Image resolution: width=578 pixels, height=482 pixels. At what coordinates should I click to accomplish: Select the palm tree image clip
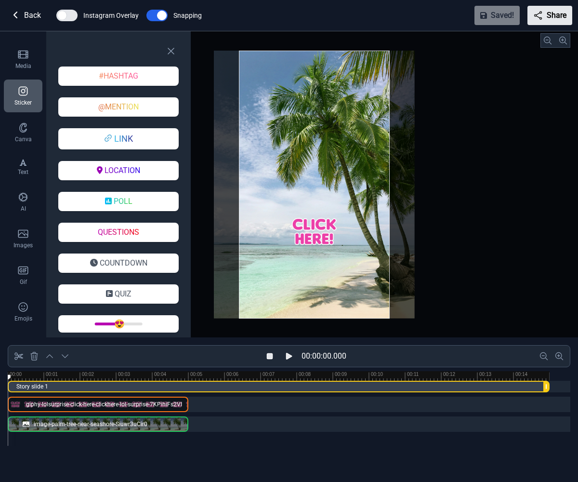pos(98,424)
